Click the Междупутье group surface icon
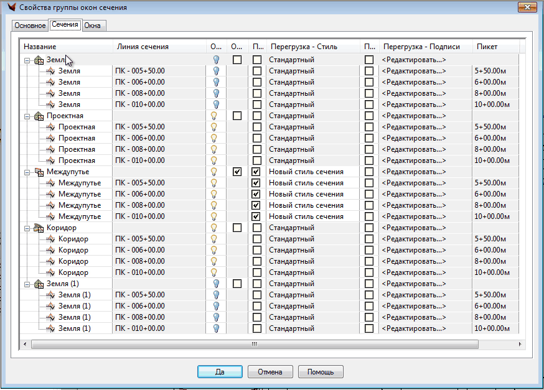Image resolution: width=544 pixels, height=390 pixels. tap(39, 172)
